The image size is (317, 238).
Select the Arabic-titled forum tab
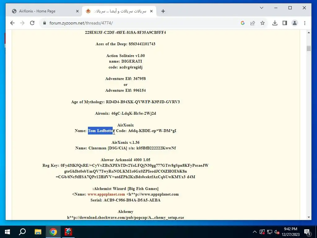click(x=119, y=11)
